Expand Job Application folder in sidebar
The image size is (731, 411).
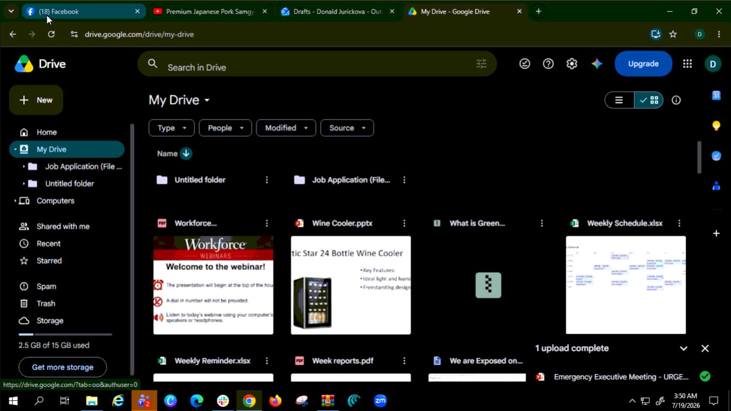(24, 166)
